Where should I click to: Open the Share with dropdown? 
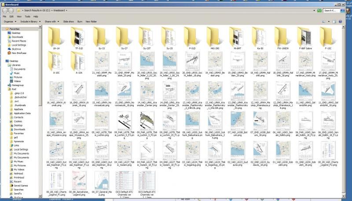pos(52,22)
